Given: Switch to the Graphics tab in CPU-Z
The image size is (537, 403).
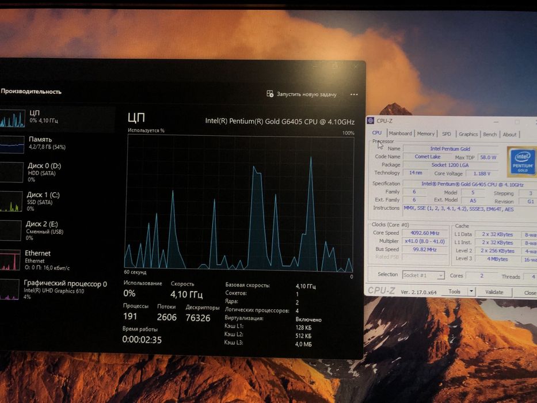Looking at the screenshot, I should coord(468,134).
